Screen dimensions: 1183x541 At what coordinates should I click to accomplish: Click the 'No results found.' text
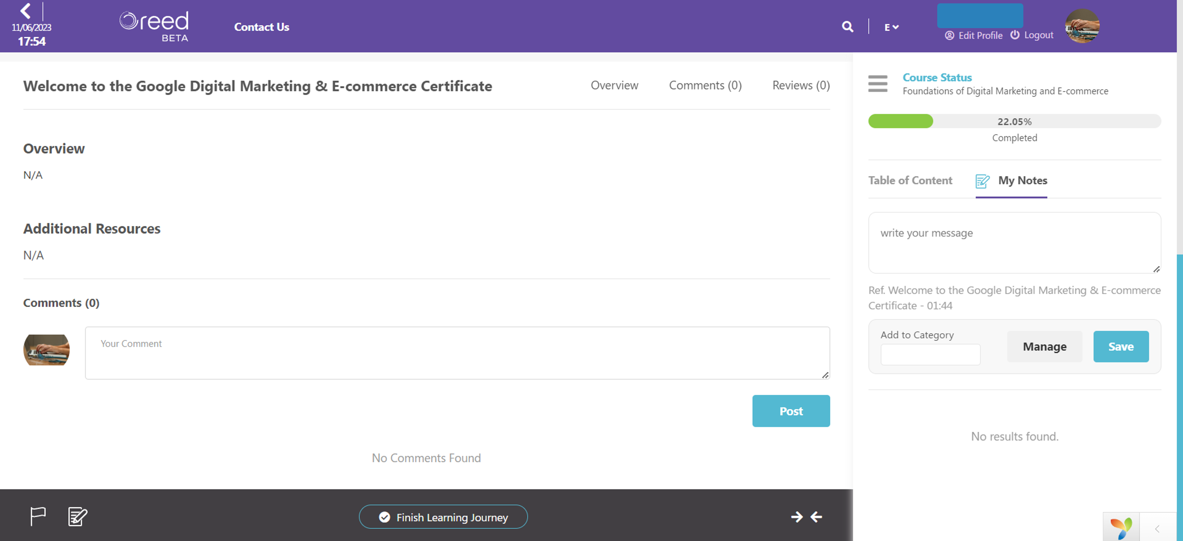(1014, 436)
